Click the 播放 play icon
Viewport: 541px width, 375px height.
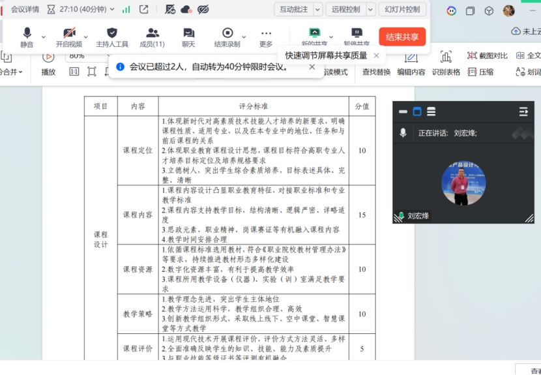pos(48,57)
